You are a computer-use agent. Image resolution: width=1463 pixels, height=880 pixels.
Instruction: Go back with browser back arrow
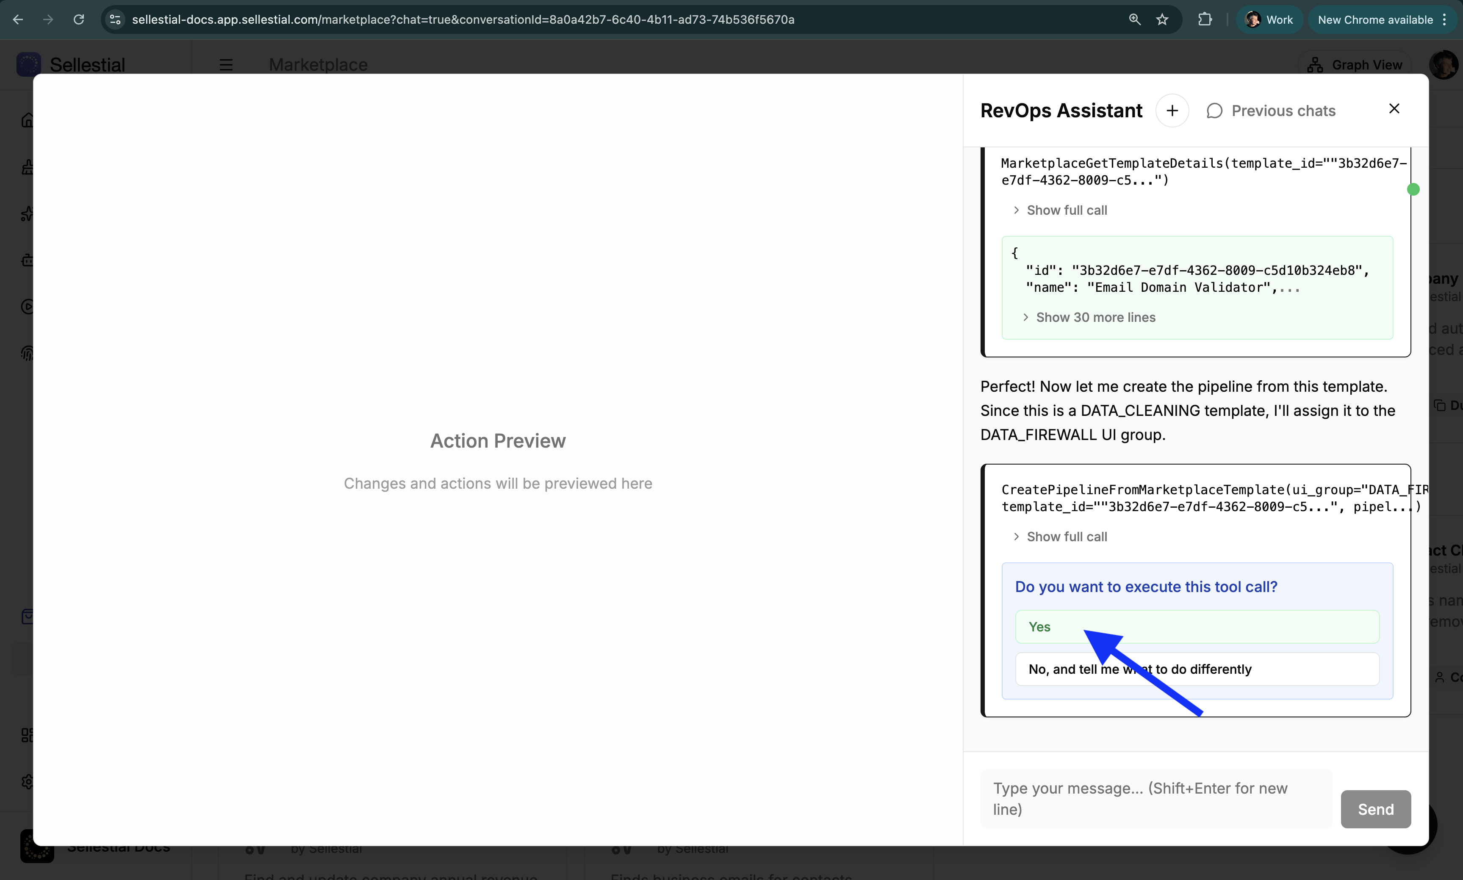pos(18,19)
